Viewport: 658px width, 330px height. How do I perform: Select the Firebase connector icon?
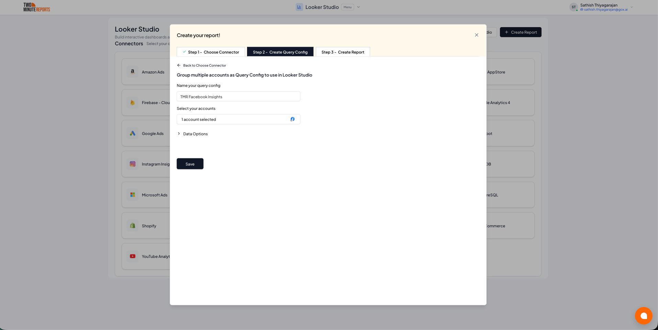133,102
